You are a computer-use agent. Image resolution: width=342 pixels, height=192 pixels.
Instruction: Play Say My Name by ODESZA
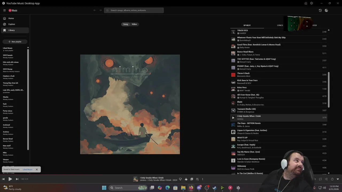(x=279, y=153)
